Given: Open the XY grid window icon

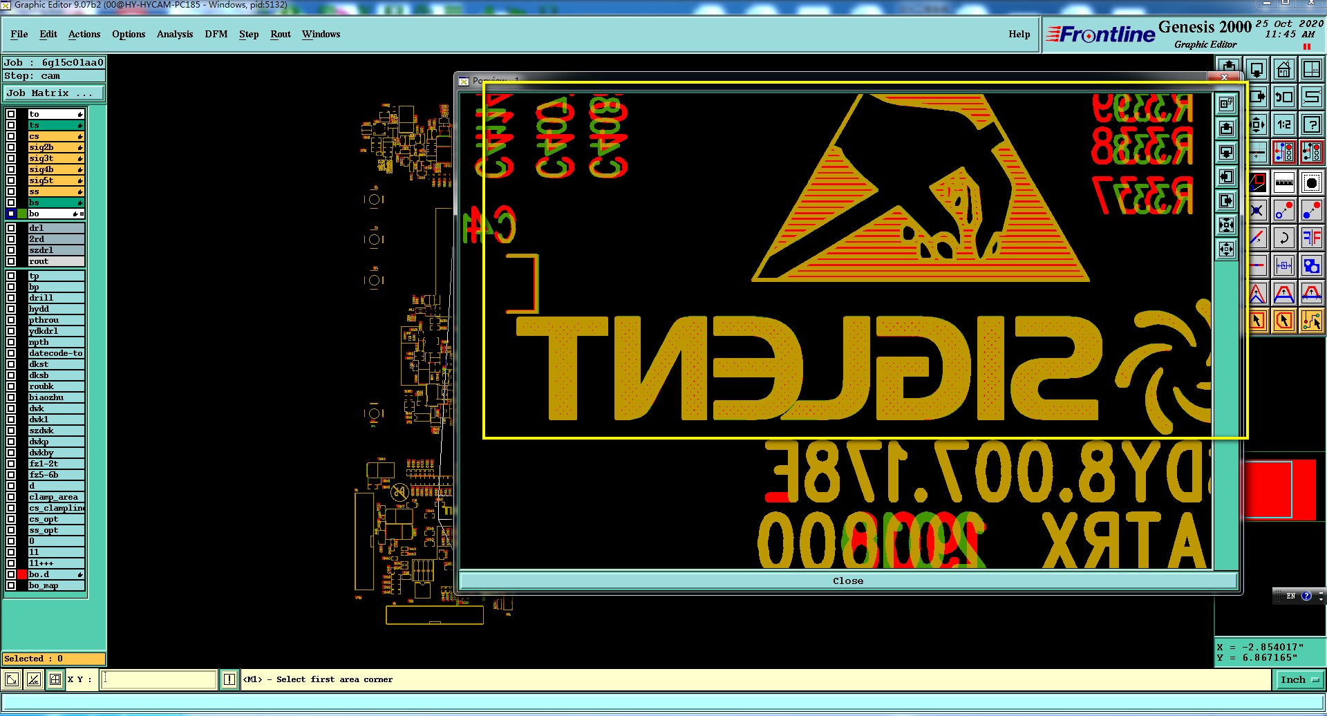Looking at the screenshot, I should pyautogui.click(x=1312, y=69).
